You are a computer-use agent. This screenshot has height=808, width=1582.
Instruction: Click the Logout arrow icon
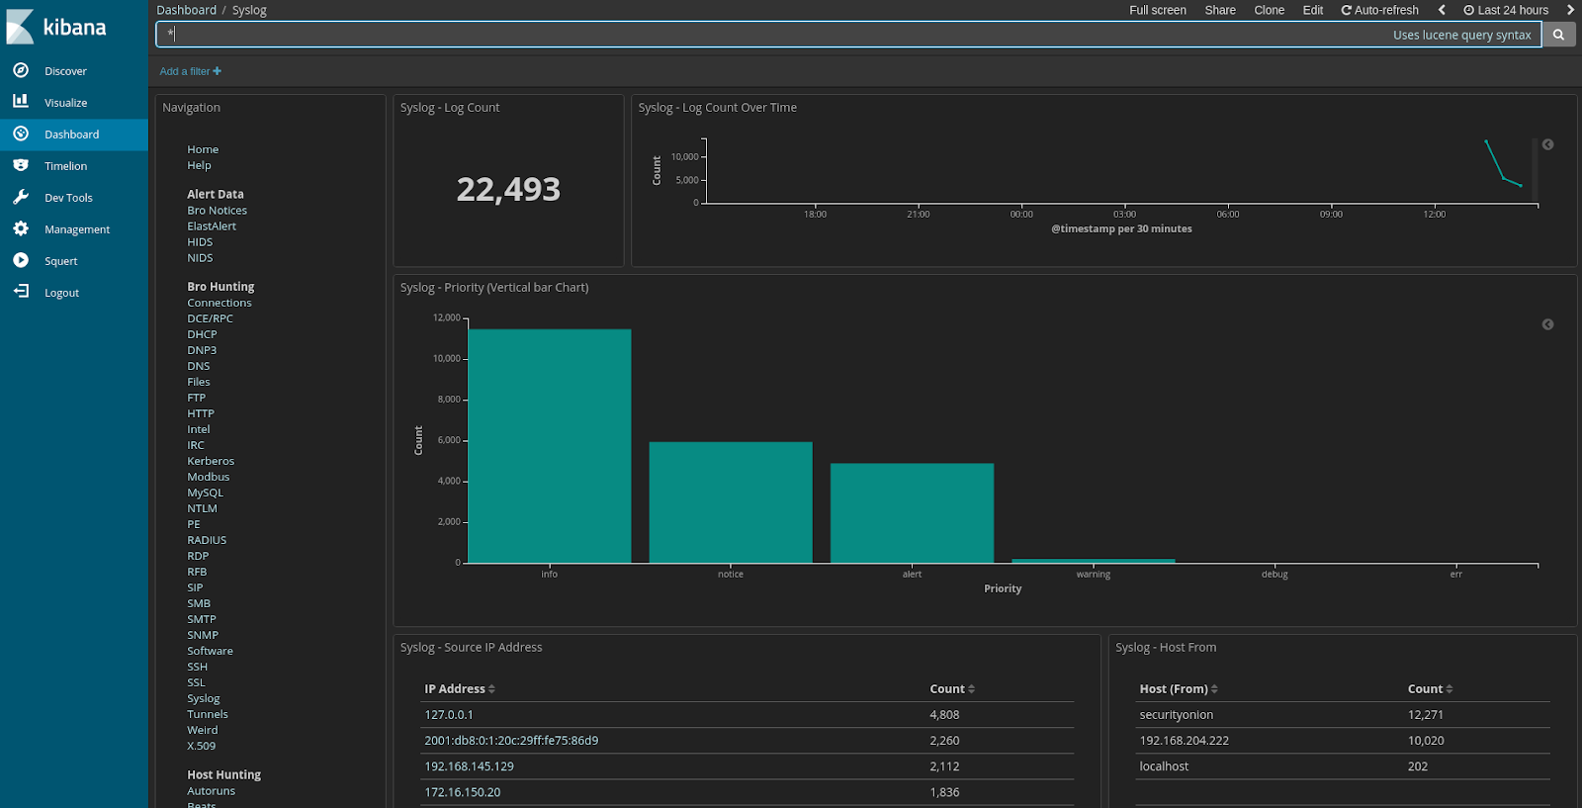pyautogui.click(x=21, y=292)
